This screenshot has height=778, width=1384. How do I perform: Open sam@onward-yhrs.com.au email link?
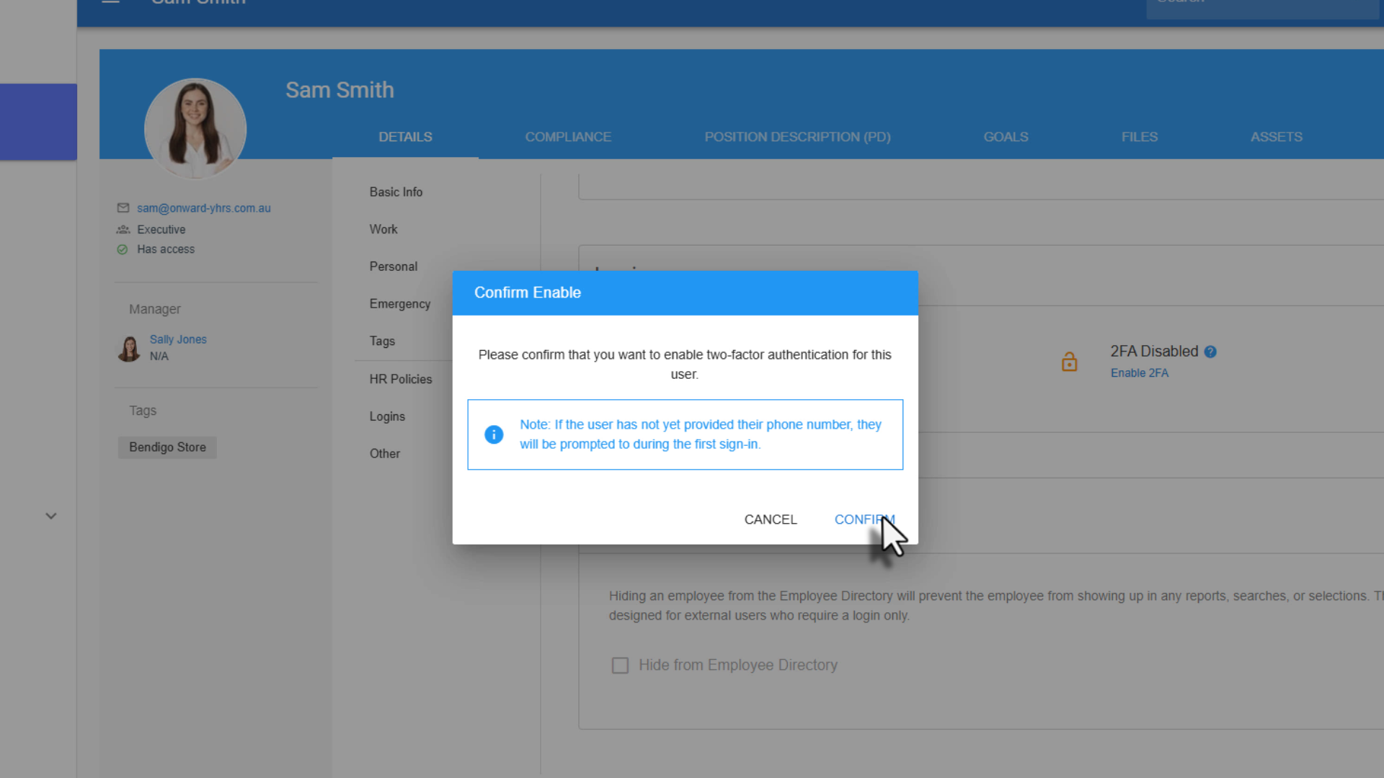click(204, 208)
